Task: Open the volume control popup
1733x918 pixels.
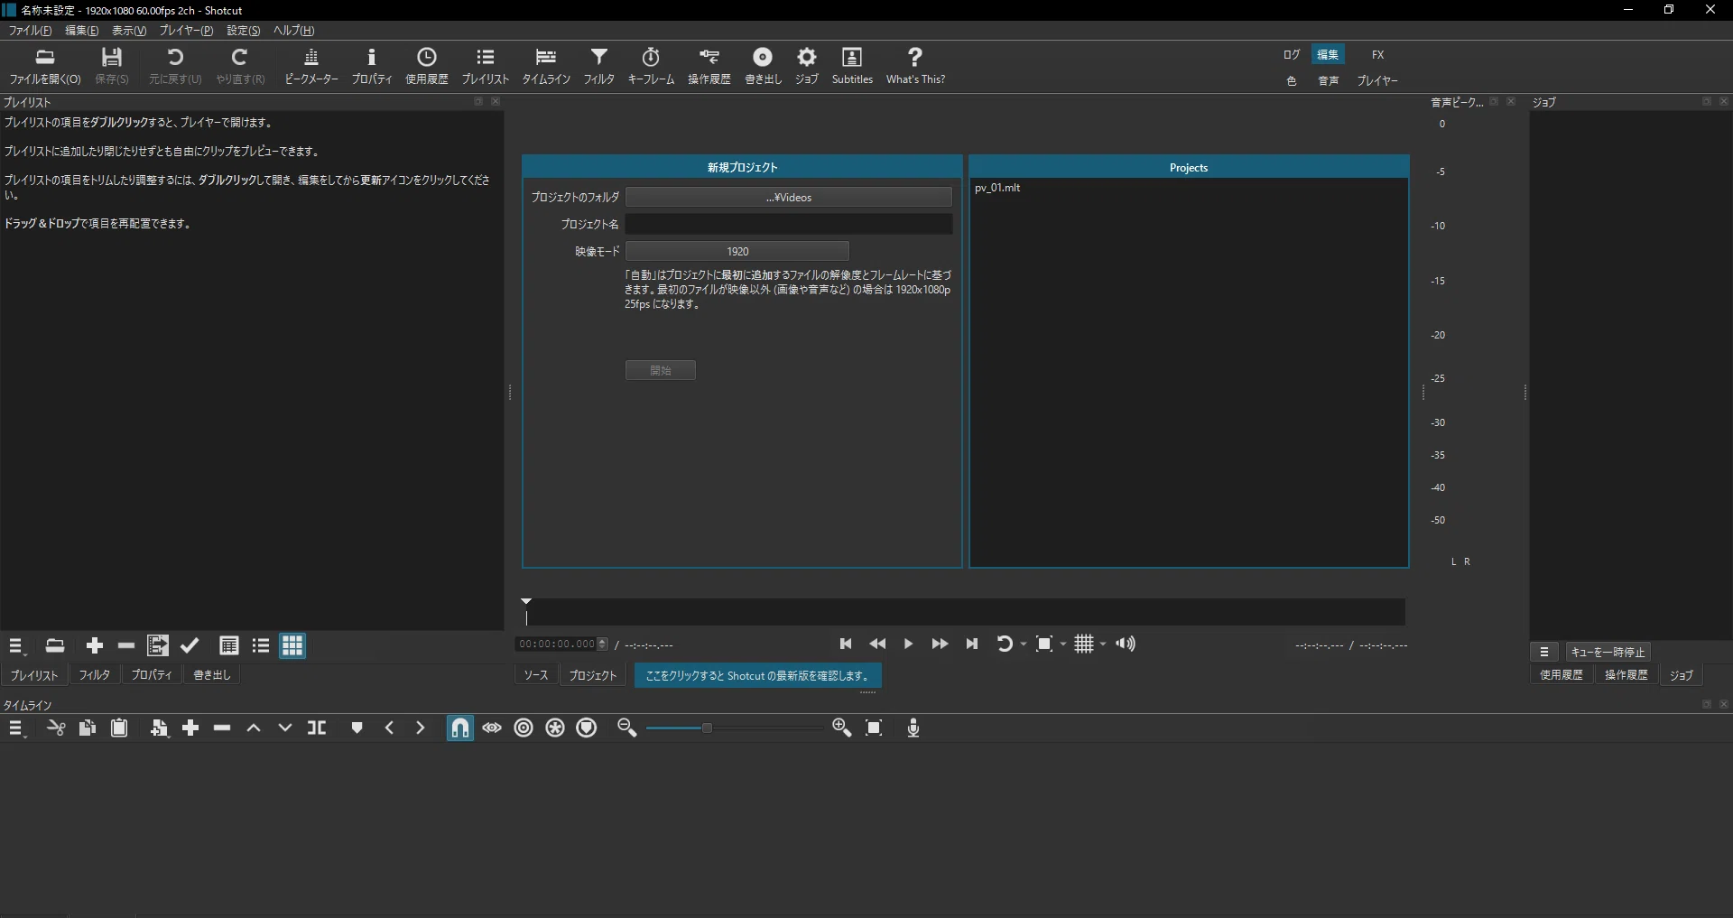Action: click(x=1126, y=644)
